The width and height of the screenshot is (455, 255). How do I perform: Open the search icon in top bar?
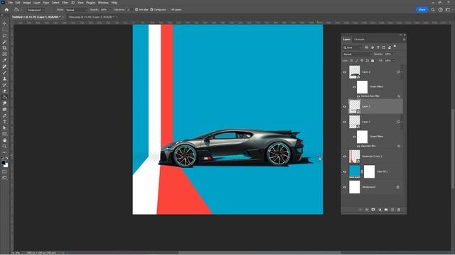coord(433,9)
